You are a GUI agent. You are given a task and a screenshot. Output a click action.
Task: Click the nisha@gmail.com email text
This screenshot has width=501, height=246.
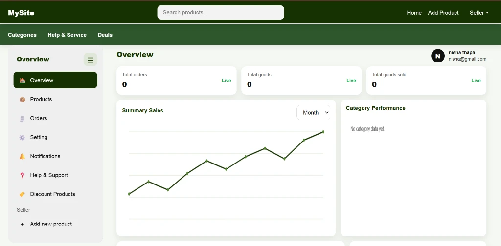[467, 59]
